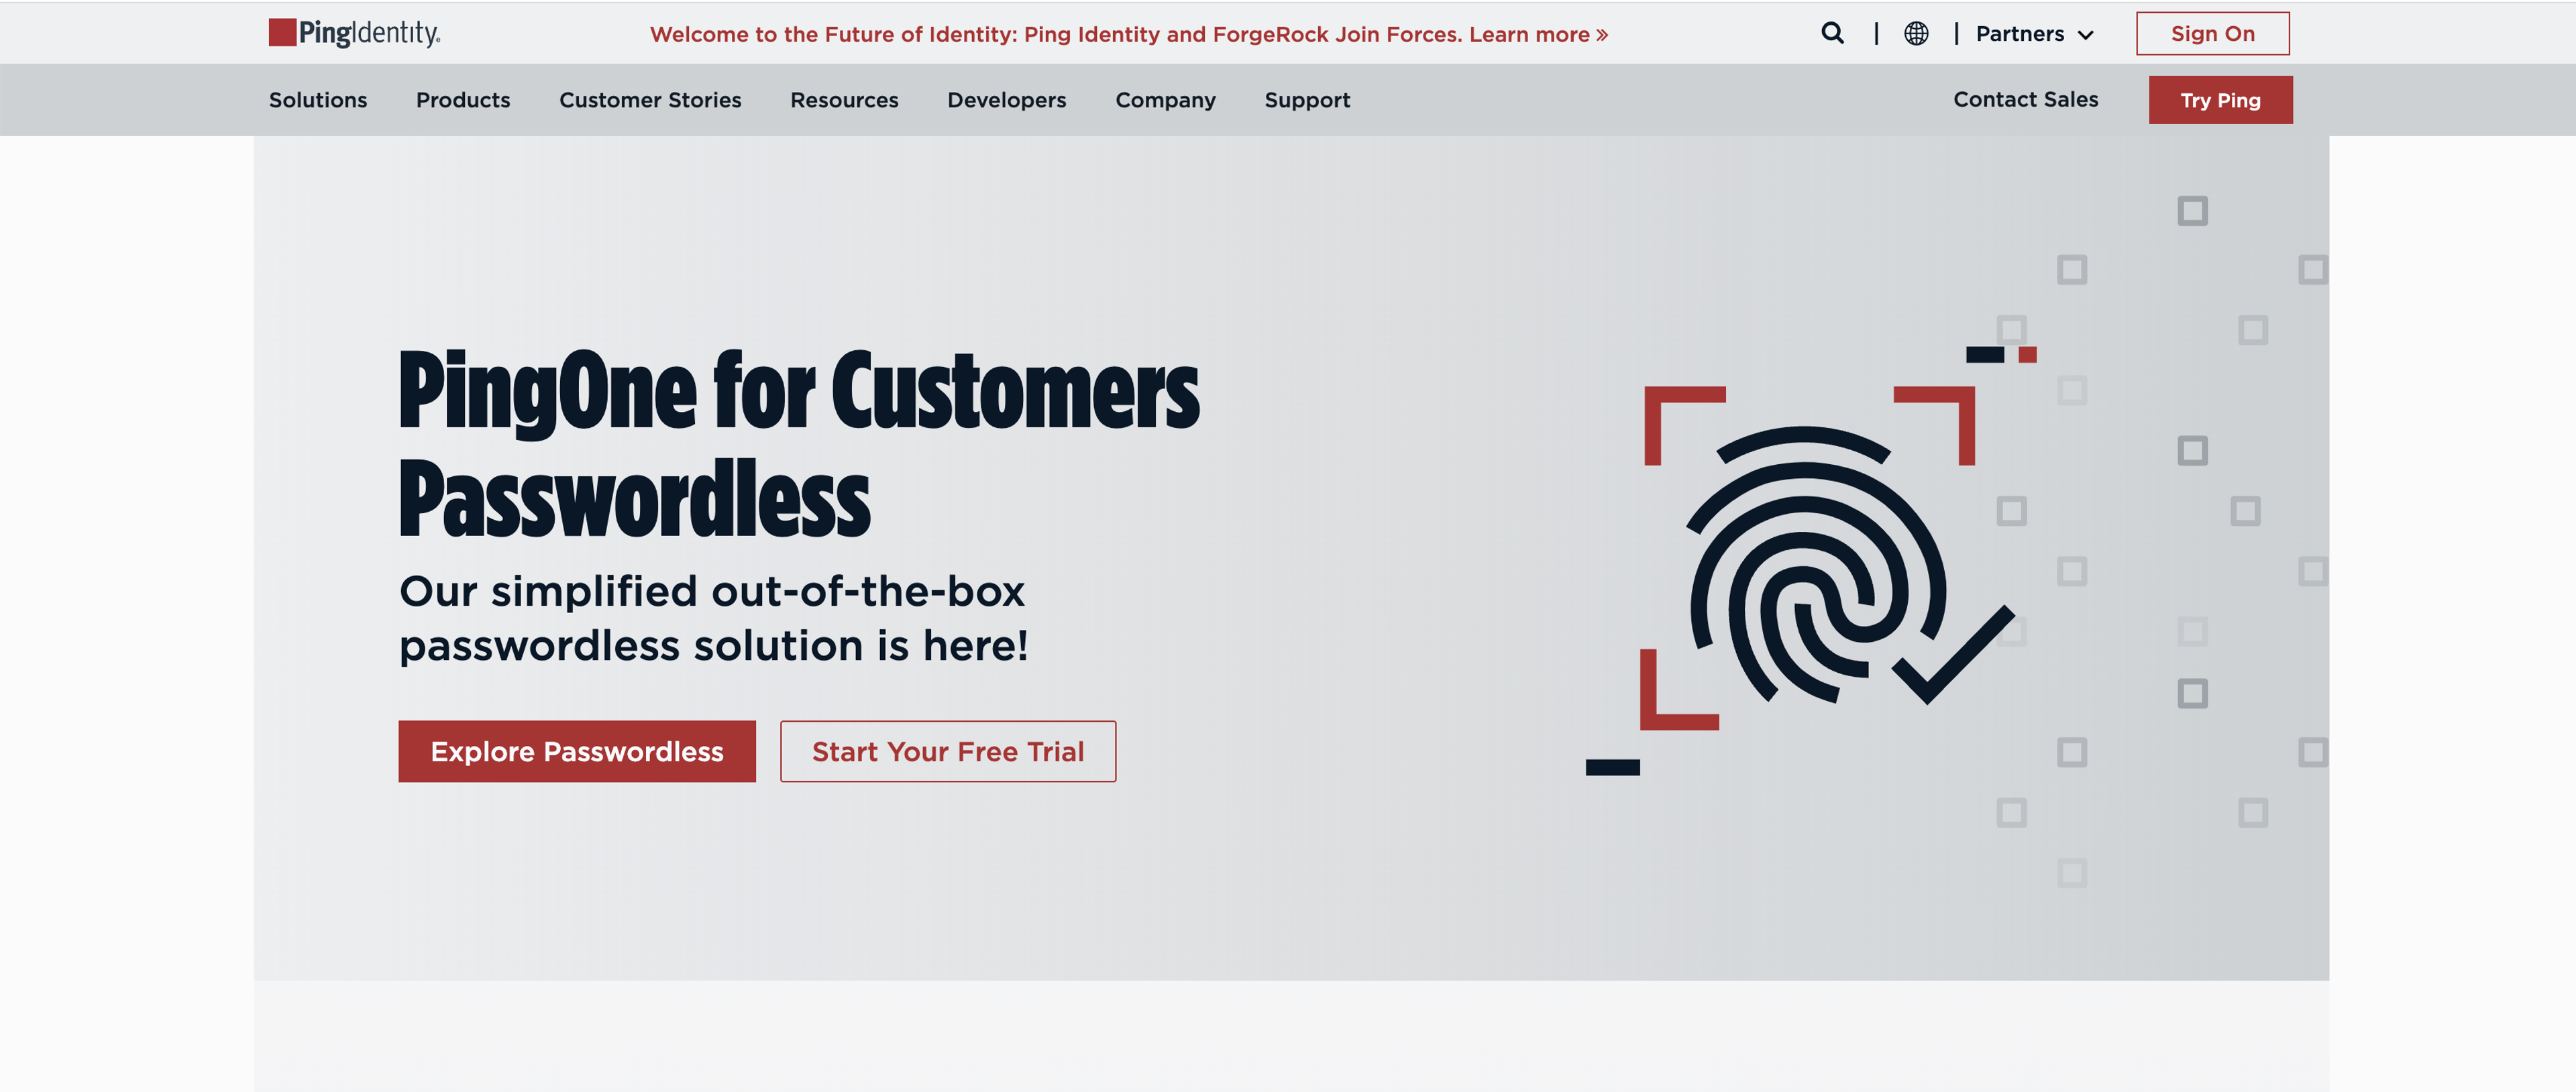Open the Customer Stories menu tab
Viewport: 2576px width, 1092px height.
[x=651, y=100]
